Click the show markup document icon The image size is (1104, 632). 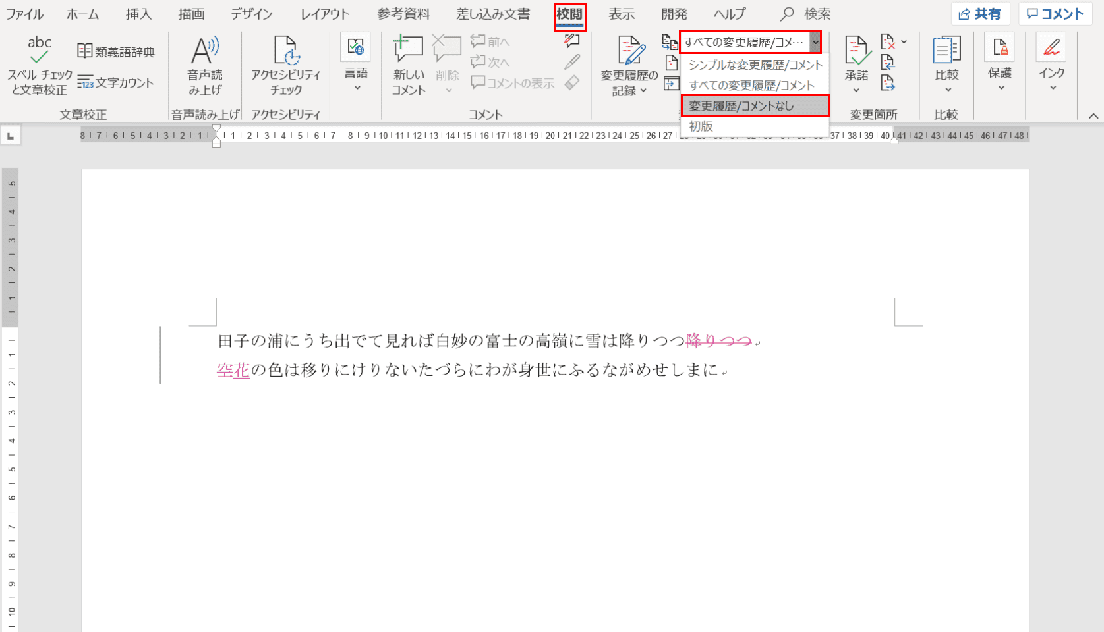pos(671,63)
